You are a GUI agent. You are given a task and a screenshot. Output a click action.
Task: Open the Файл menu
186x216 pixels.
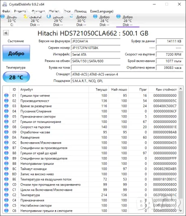pyautogui.click(x=6, y=11)
